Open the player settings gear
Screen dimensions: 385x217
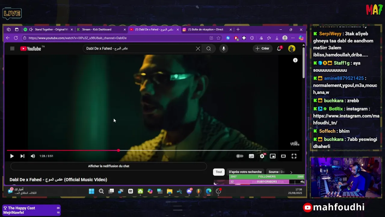[x=262, y=156]
